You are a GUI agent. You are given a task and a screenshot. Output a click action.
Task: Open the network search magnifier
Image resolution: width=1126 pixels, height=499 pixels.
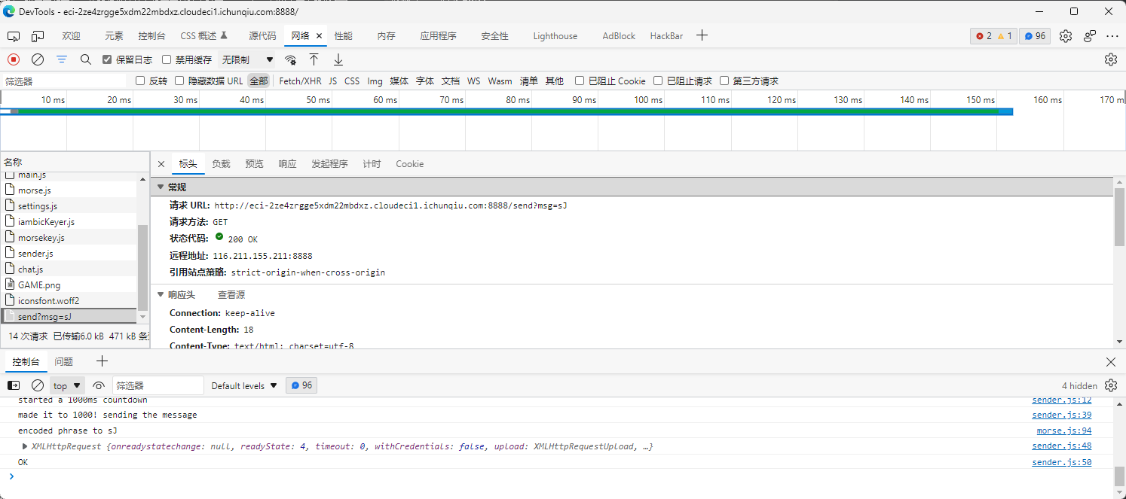pos(86,59)
